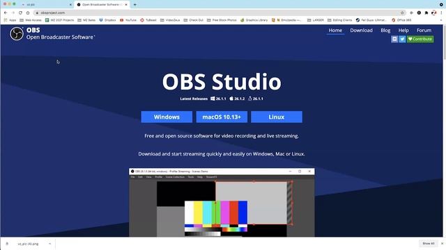This screenshot has height=250, width=446.
Task: Open the Forum nav item
Action: 424,31
